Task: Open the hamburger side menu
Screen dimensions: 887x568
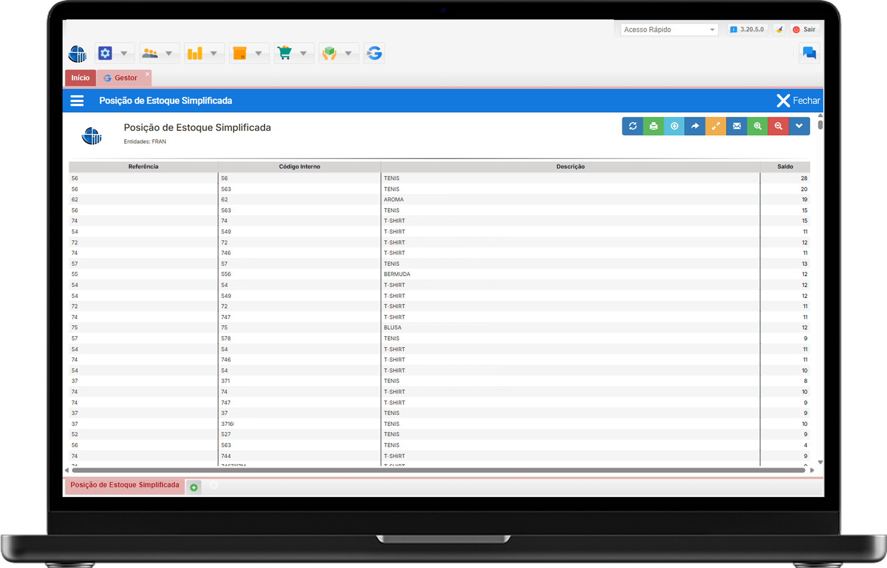Action: tap(77, 101)
